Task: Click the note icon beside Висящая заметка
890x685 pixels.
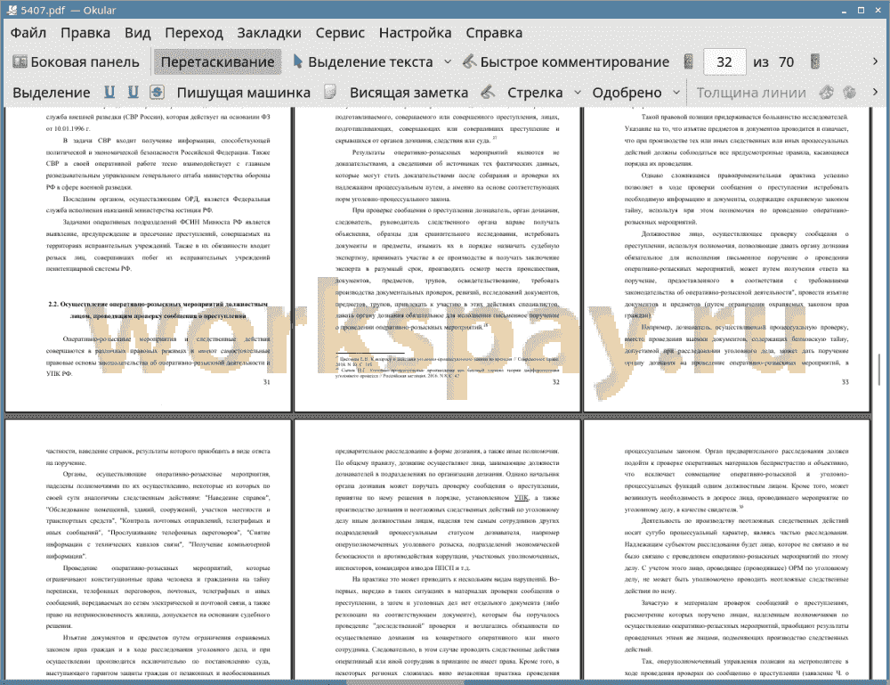Action: tap(330, 92)
